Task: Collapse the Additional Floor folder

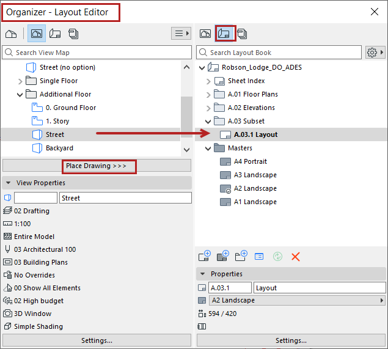Action: point(20,95)
